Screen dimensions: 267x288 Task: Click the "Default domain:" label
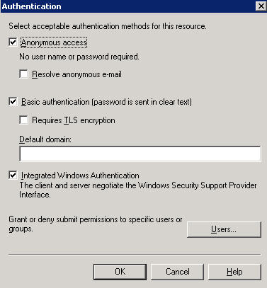coord(45,139)
